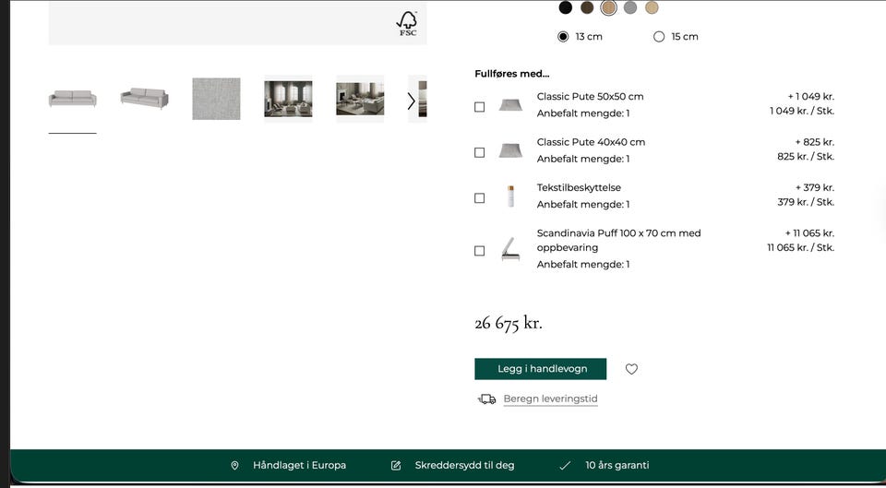The height and width of the screenshot is (488, 886).
Task: View the second living room scene thumbnail
Action: click(x=360, y=99)
